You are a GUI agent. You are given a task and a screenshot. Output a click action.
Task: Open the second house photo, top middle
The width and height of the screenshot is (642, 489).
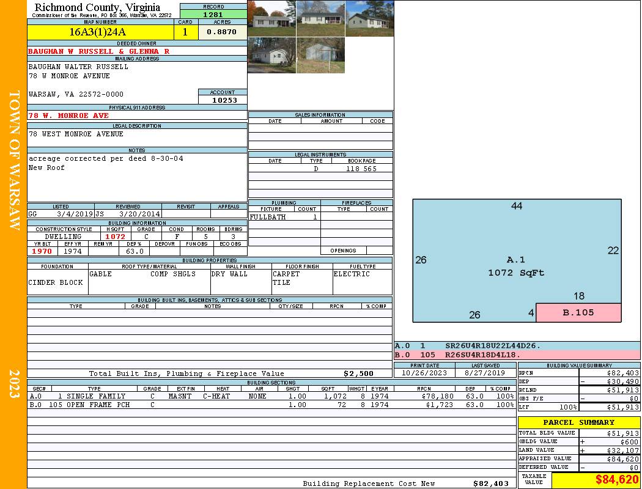(320, 18)
